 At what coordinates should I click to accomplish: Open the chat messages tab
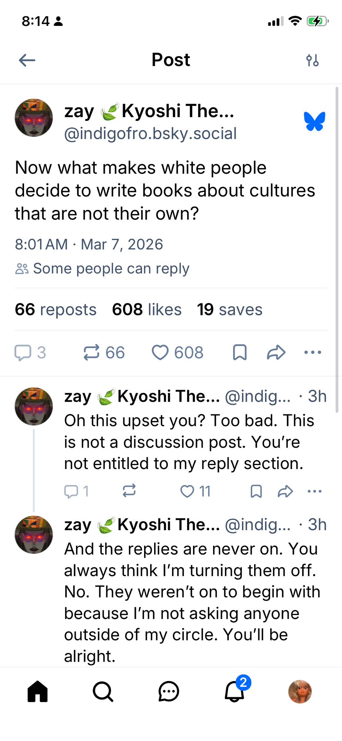point(169,691)
